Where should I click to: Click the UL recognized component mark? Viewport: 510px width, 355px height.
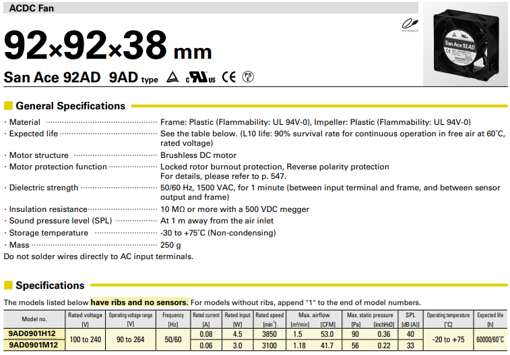(200, 78)
